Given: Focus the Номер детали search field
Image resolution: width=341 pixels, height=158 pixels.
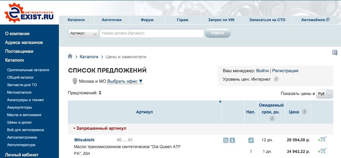Looking at the screenshot, I should (152, 33).
